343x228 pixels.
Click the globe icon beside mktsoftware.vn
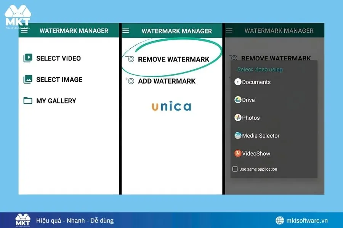click(x=279, y=220)
